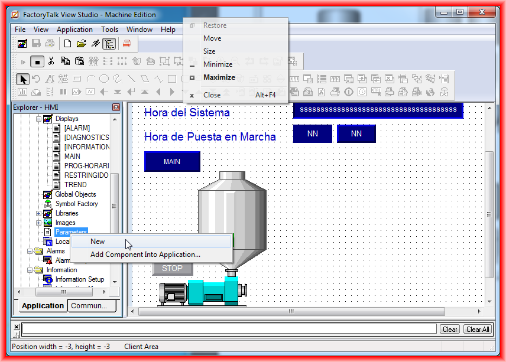The height and width of the screenshot is (362, 506).
Task: Launch Test Application with the runner icon
Action: point(96,43)
